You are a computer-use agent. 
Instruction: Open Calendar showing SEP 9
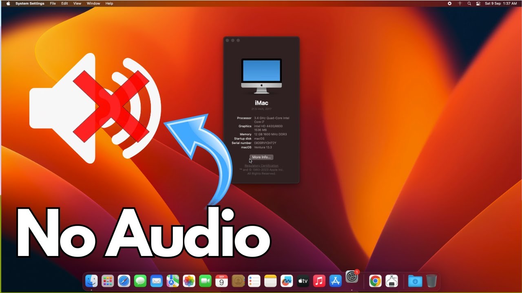click(x=221, y=281)
